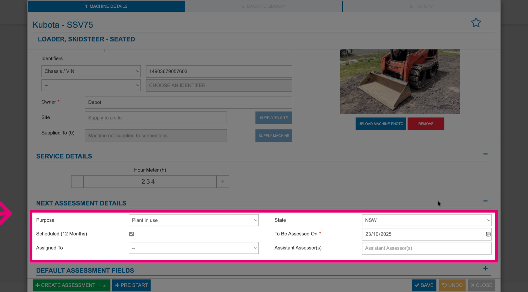Click the Hour Meter (h) label
This screenshot has height=292, width=528.
(150, 170)
